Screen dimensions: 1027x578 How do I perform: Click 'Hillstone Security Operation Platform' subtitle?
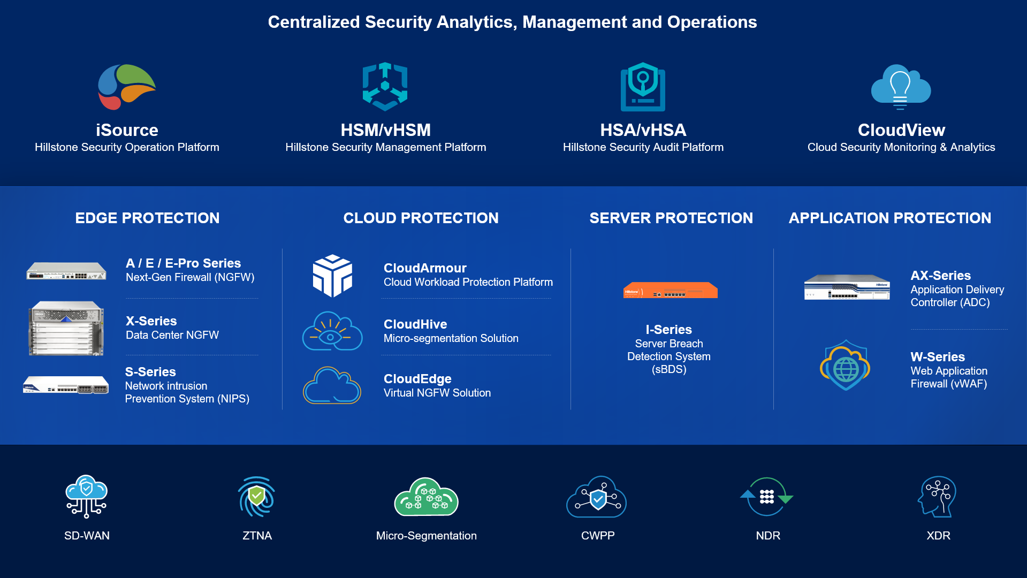click(x=127, y=147)
